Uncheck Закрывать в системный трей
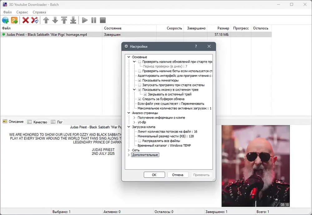This screenshot has width=312, height=215. 145,94
